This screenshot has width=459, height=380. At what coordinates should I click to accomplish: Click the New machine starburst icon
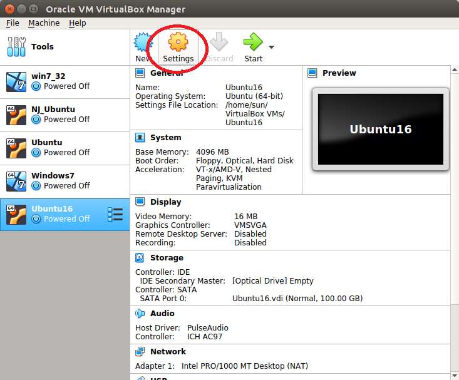[x=143, y=43]
